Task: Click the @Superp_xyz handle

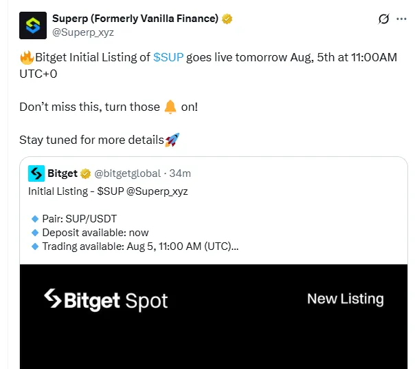Action: (83, 32)
